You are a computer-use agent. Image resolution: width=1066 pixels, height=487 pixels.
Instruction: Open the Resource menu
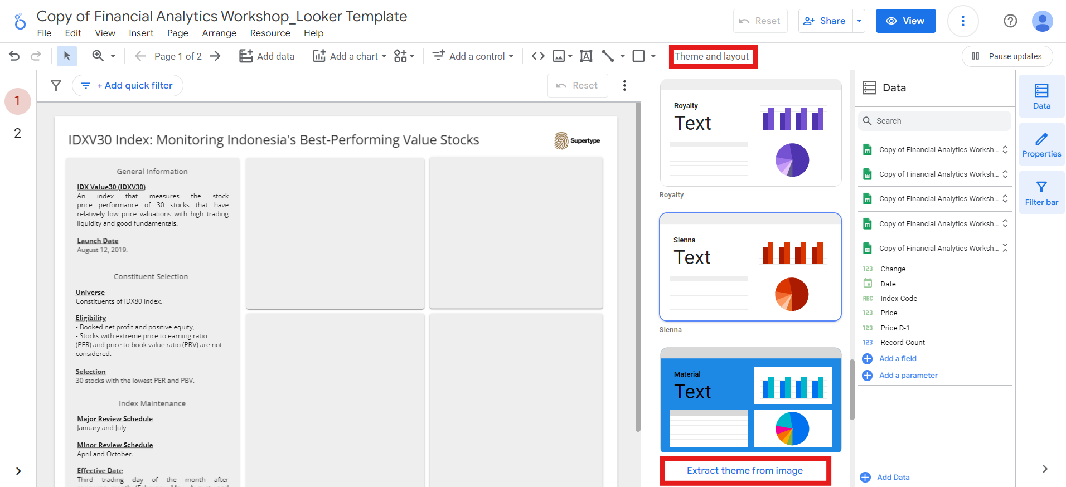[270, 33]
